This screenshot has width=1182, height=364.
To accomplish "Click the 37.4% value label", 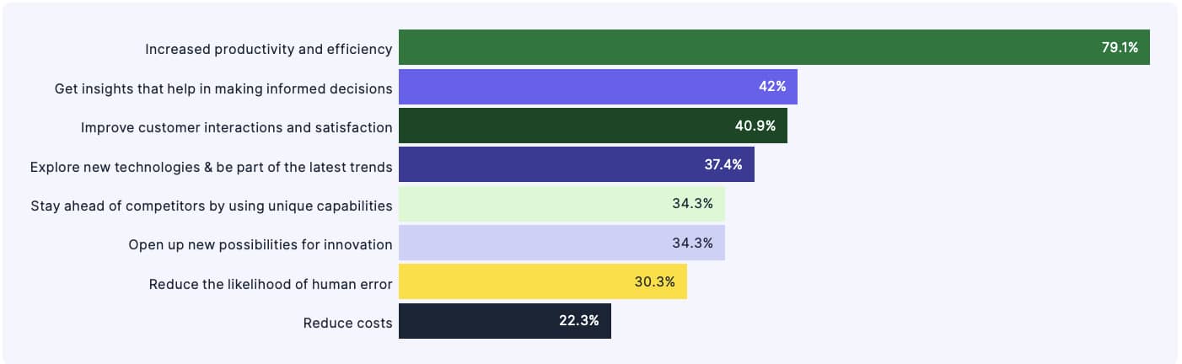I will (x=723, y=164).
